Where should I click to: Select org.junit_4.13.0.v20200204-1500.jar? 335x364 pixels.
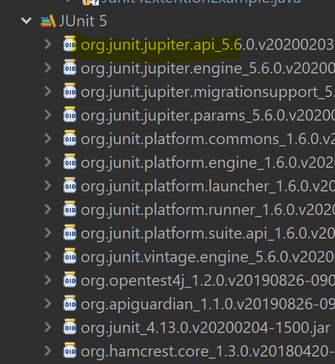point(207,328)
